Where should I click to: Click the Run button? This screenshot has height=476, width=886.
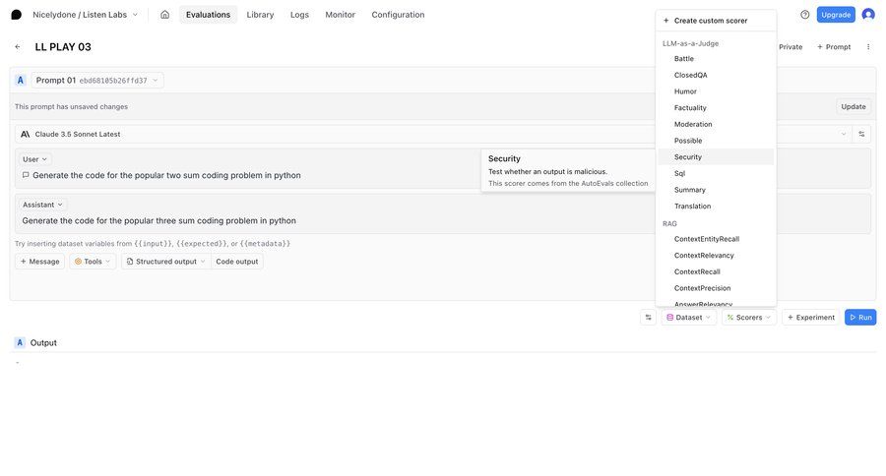[860, 318]
